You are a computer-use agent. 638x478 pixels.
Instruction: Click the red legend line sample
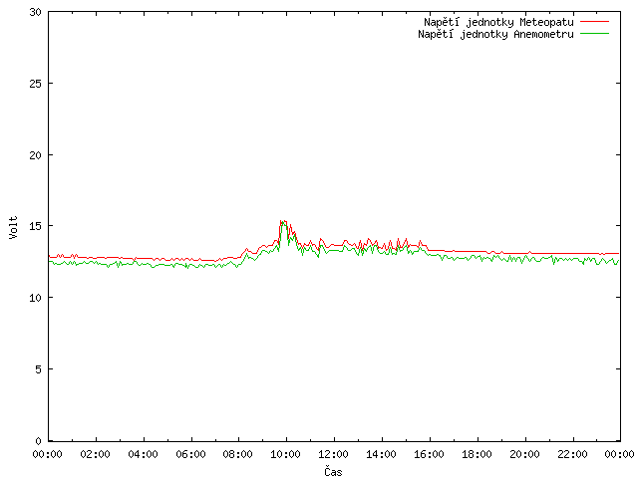point(594,21)
